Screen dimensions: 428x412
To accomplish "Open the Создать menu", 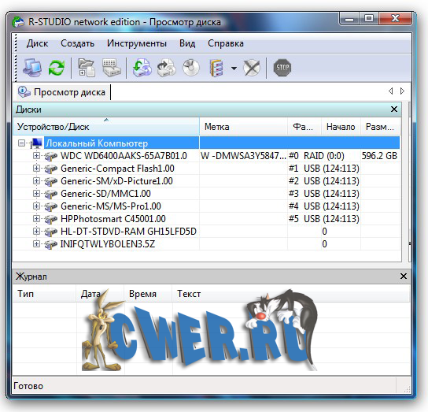I will pos(78,43).
